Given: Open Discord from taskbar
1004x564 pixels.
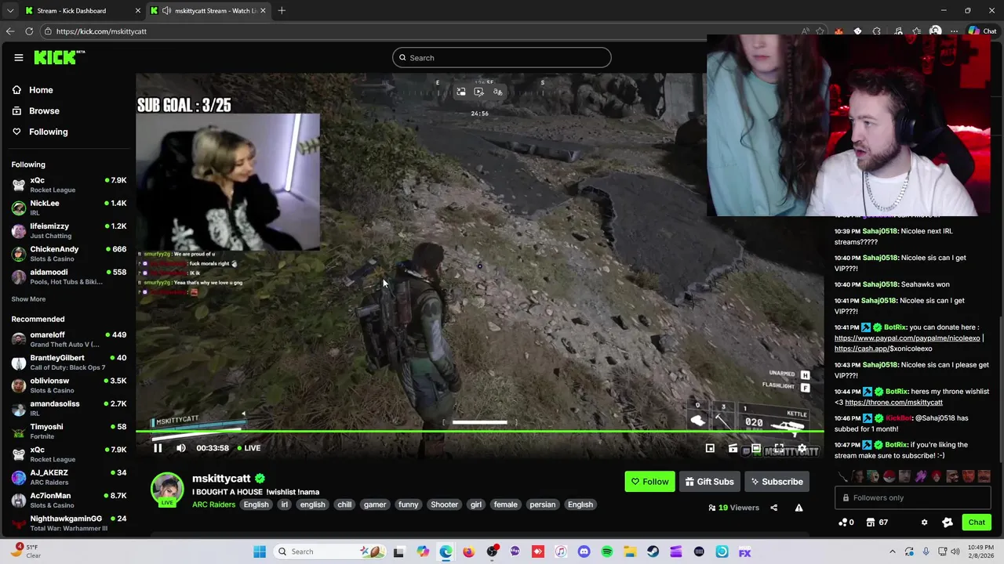Looking at the screenshot, I should tap(584, 551).
